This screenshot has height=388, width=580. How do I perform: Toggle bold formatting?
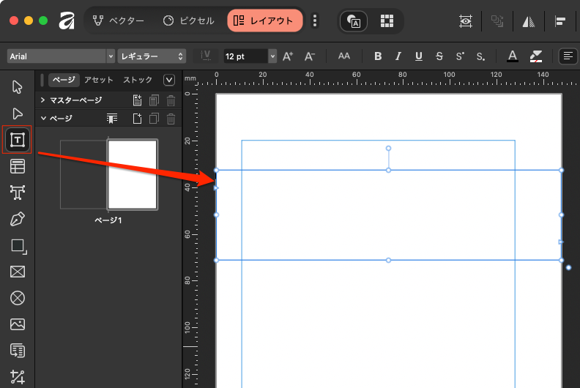[378, 56]
